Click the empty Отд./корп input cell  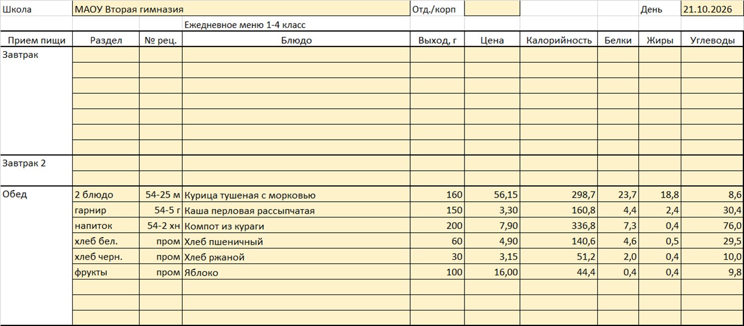pos(492,9)
